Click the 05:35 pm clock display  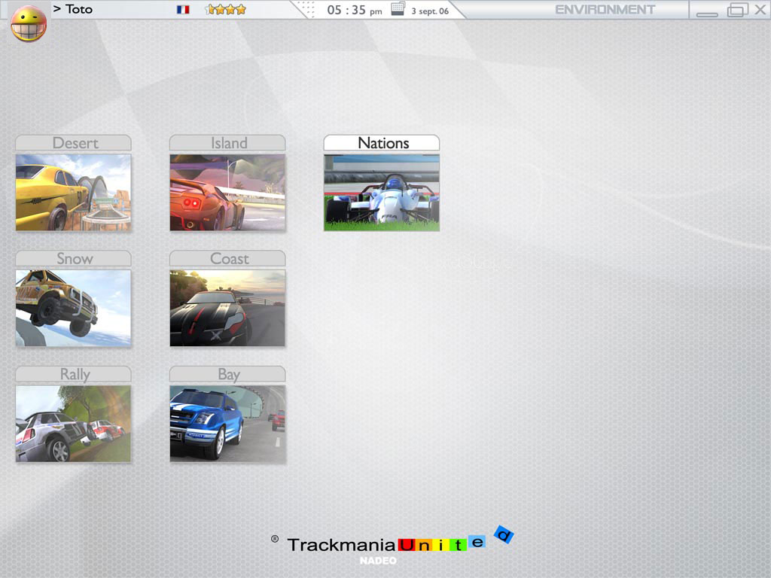[x=354, y=11]
